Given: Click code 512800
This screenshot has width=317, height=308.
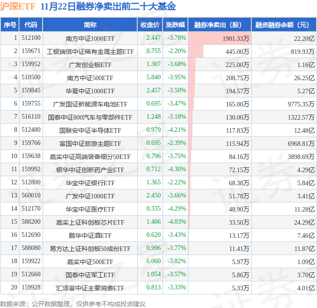Looking at the screenshot, I should pyautogui.click(x=31, y=183).
